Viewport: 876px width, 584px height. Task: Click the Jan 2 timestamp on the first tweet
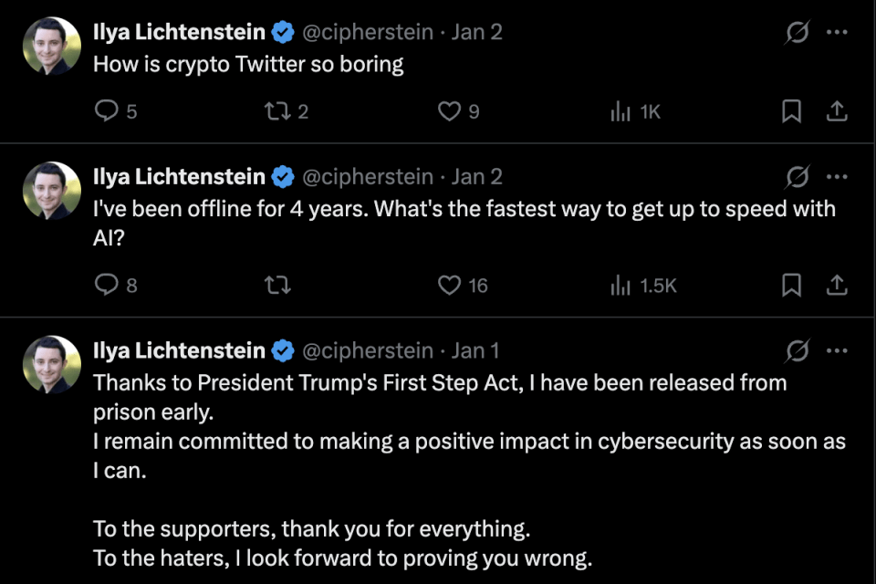pyautogui.click(x=477, y=33)
